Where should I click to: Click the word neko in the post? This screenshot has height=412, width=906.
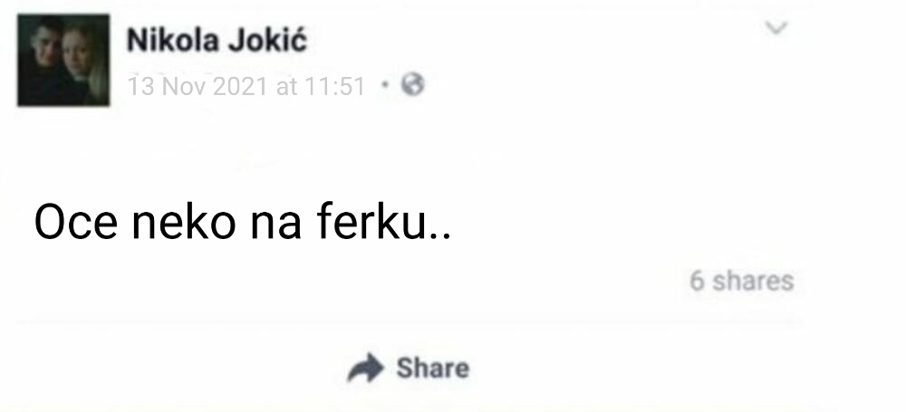tap(184, 221)
